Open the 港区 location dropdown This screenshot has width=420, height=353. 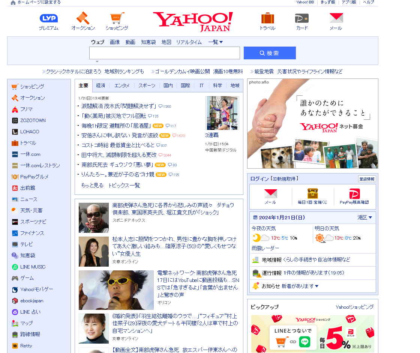[364, 217]
